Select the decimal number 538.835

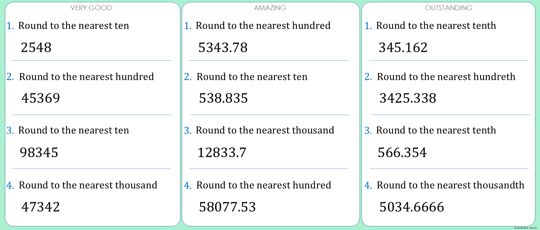[x=224, y=98]
